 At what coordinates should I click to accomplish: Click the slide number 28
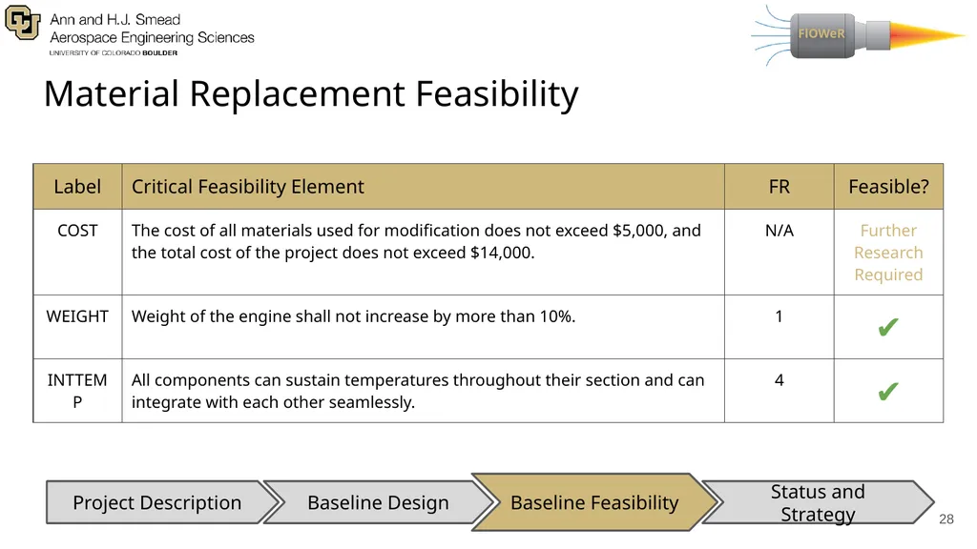coord(946,519)
